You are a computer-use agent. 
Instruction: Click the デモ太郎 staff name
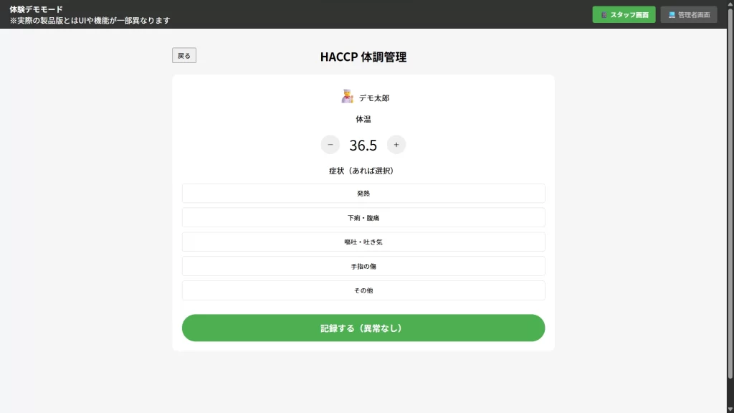coord(374,98)
